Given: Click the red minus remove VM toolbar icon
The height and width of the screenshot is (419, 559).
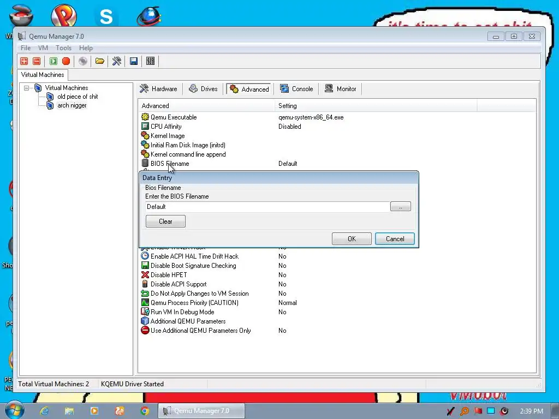Looking at the screenshot, I should pyautogui.click(x=37, y=61).
